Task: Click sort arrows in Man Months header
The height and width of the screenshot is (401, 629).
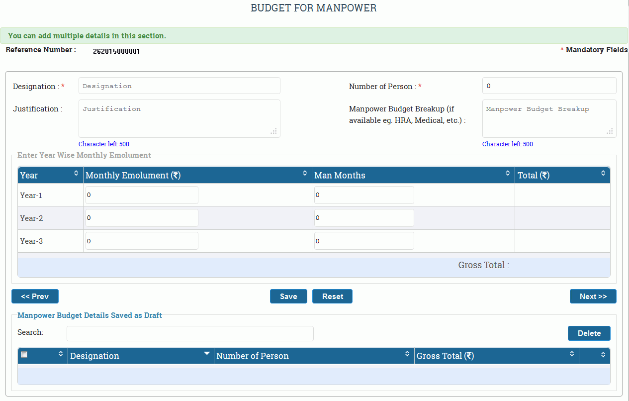Action: point(508,173)
